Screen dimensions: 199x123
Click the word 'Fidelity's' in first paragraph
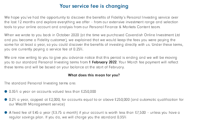coord(118,17)
